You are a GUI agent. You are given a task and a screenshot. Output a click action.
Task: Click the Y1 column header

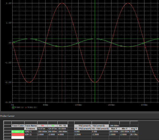coord(42,126)
